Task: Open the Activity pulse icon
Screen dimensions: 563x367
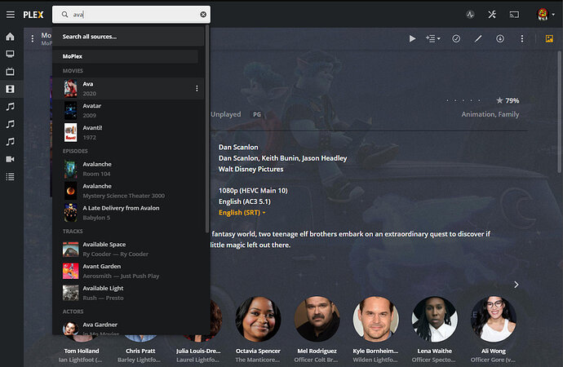Action: 470,15
